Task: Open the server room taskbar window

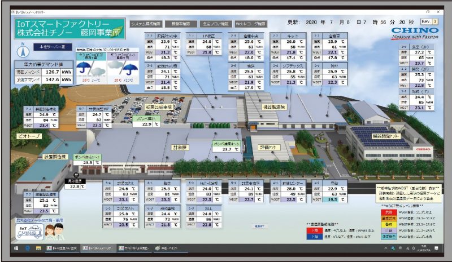Action: (x=134, y=248)
